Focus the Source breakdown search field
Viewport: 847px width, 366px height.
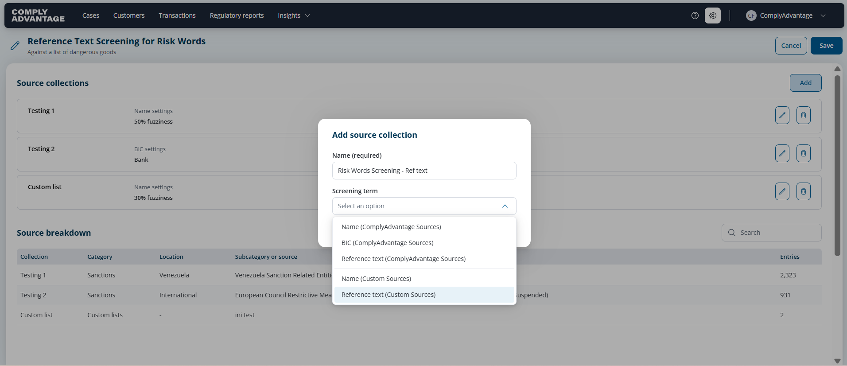(x=772, y=233)
